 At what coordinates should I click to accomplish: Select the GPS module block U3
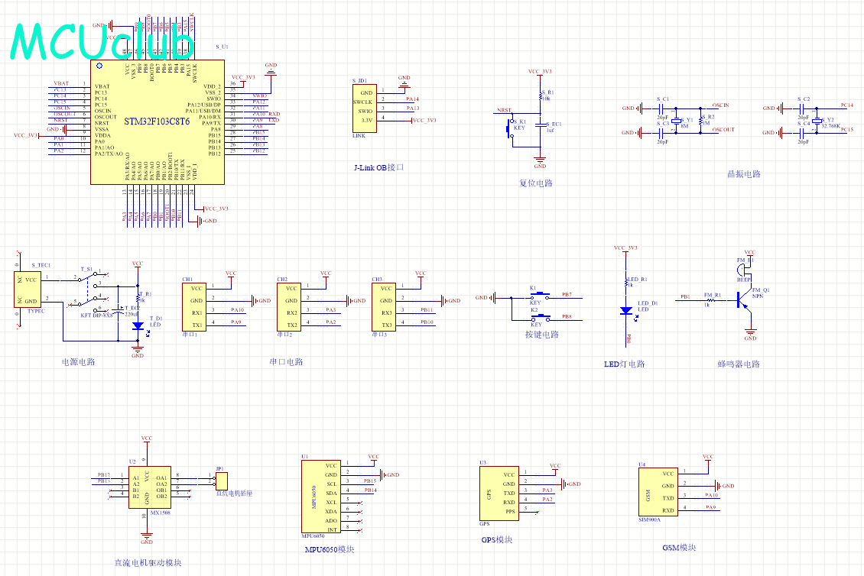coord(499,493)
